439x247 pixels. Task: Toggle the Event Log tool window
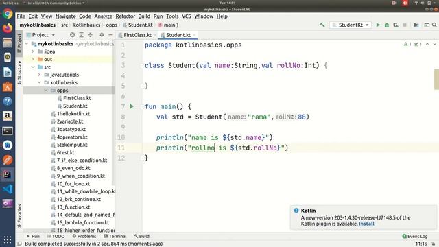pyautogui.click(x=415, y=236)
